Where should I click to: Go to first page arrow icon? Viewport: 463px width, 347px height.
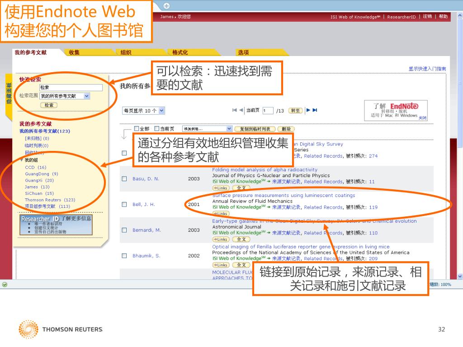[x=235, y=110]
